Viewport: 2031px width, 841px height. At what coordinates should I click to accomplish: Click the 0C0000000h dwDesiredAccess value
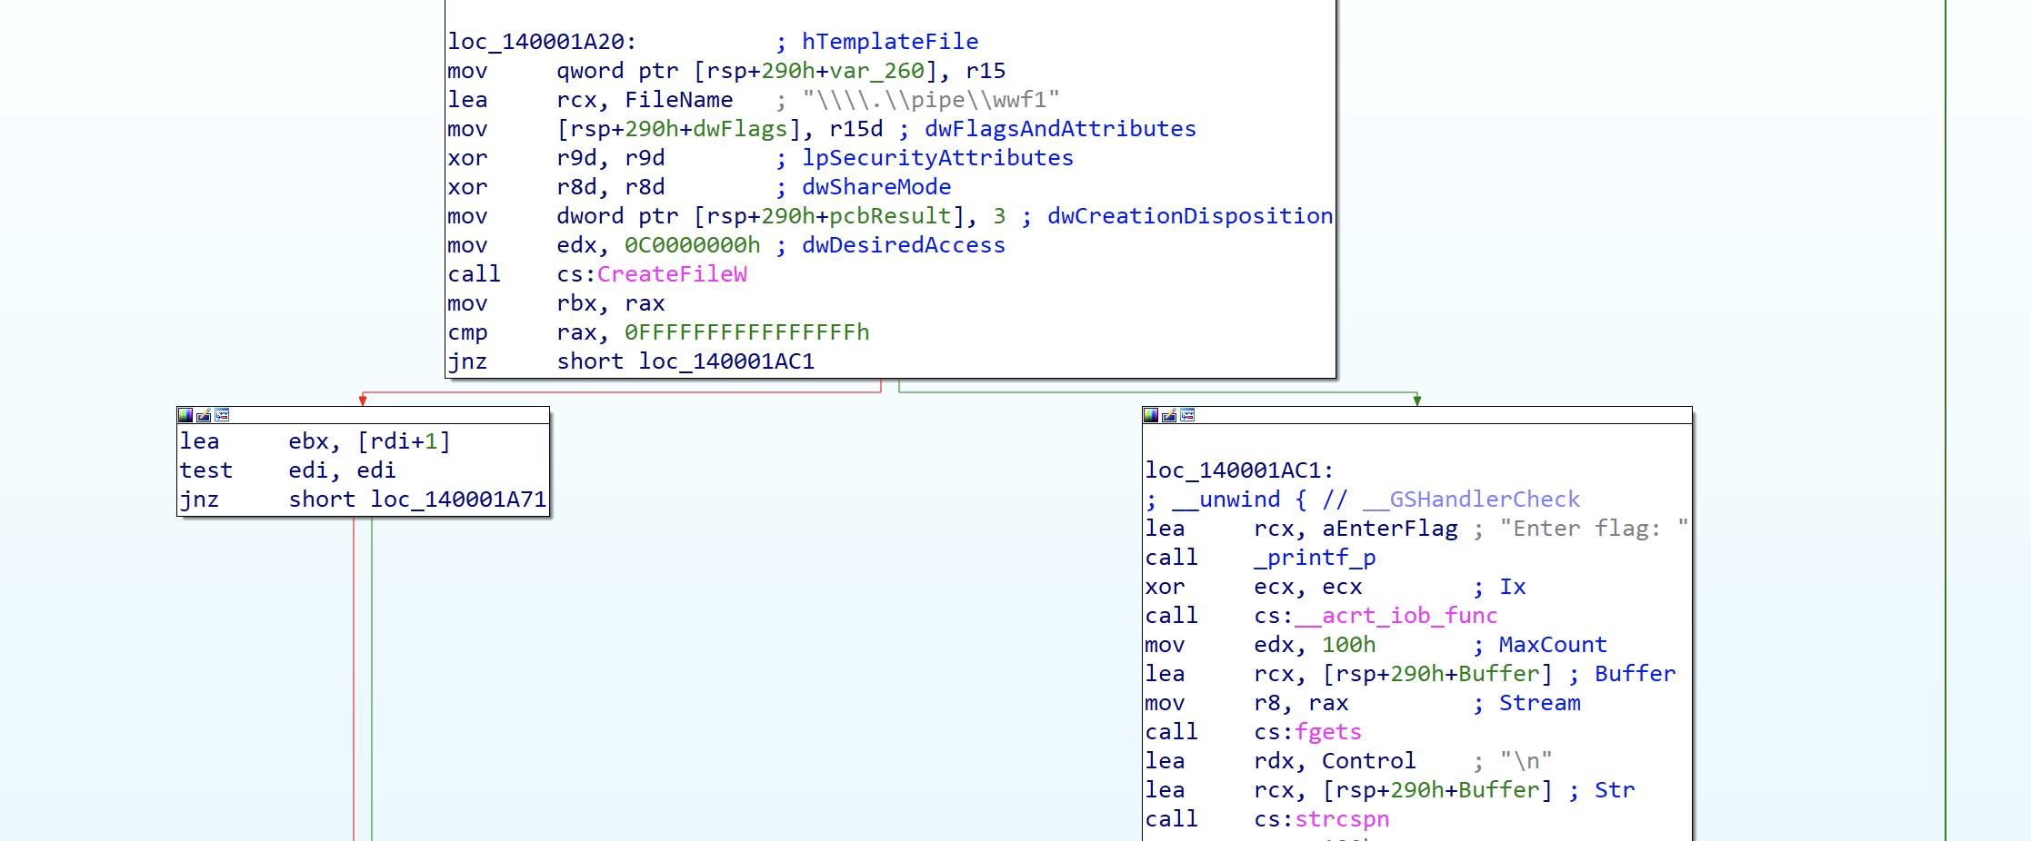point(692,245)
